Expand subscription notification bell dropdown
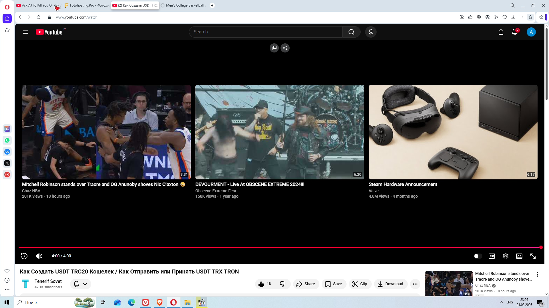 click(81, 284)
